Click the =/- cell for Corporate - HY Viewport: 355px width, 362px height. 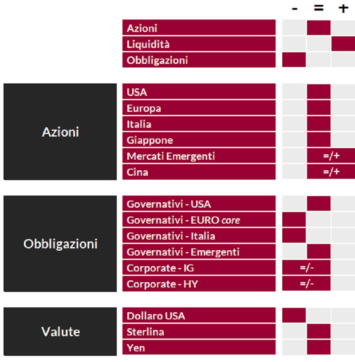coord(306,283)
